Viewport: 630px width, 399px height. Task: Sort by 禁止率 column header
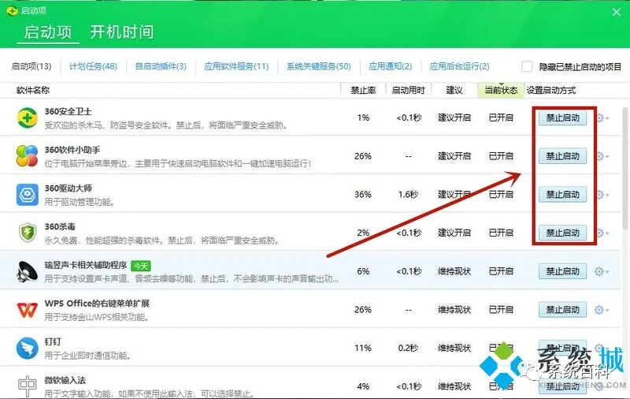(363, 91)
